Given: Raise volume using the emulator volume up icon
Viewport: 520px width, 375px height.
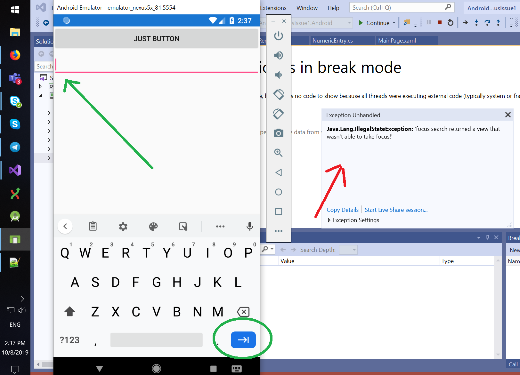Looking at the screenshot, I should click(279, 55).
